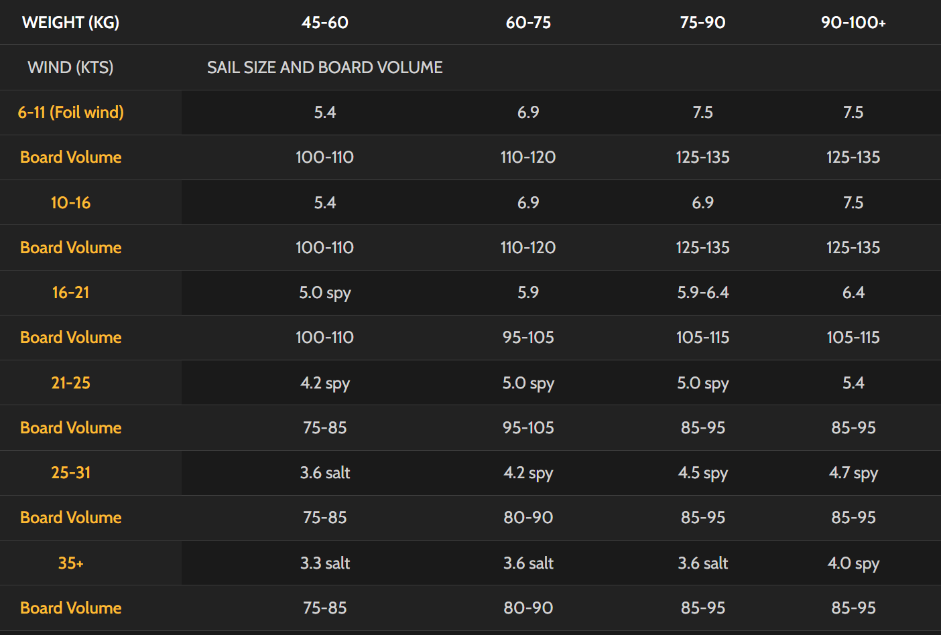Select the 75-90 weight column header
The width and height of the screenshot is (941, 635).
702,23
